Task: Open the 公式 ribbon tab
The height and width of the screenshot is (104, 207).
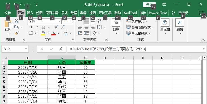Action: point(65,13)
